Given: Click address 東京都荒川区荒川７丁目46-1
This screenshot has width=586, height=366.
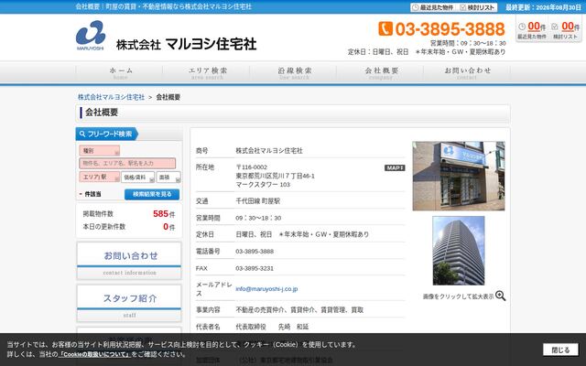Looking at the screenshot, I should (x=275, y=176).
